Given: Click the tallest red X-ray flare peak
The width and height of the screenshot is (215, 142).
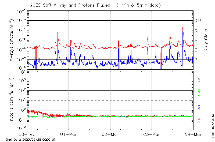Looking at the screenshot, I should pos(183,28).
